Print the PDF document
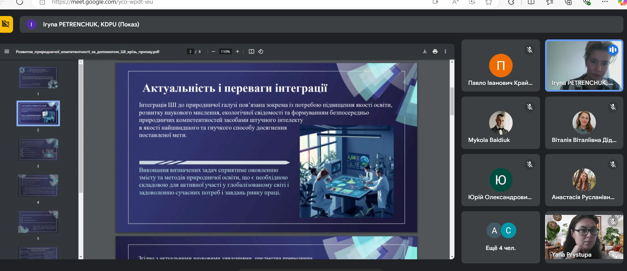The height and width of the screenshot is (271, 627). pyautogui.click(x=435, y=51)
